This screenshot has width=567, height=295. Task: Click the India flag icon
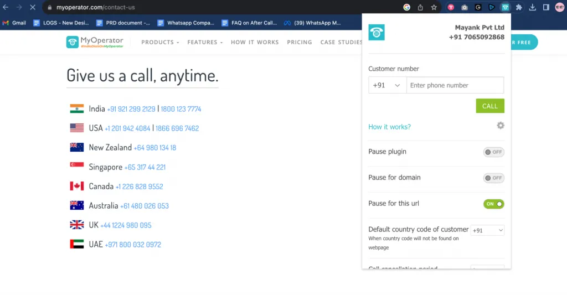(76, 108)
